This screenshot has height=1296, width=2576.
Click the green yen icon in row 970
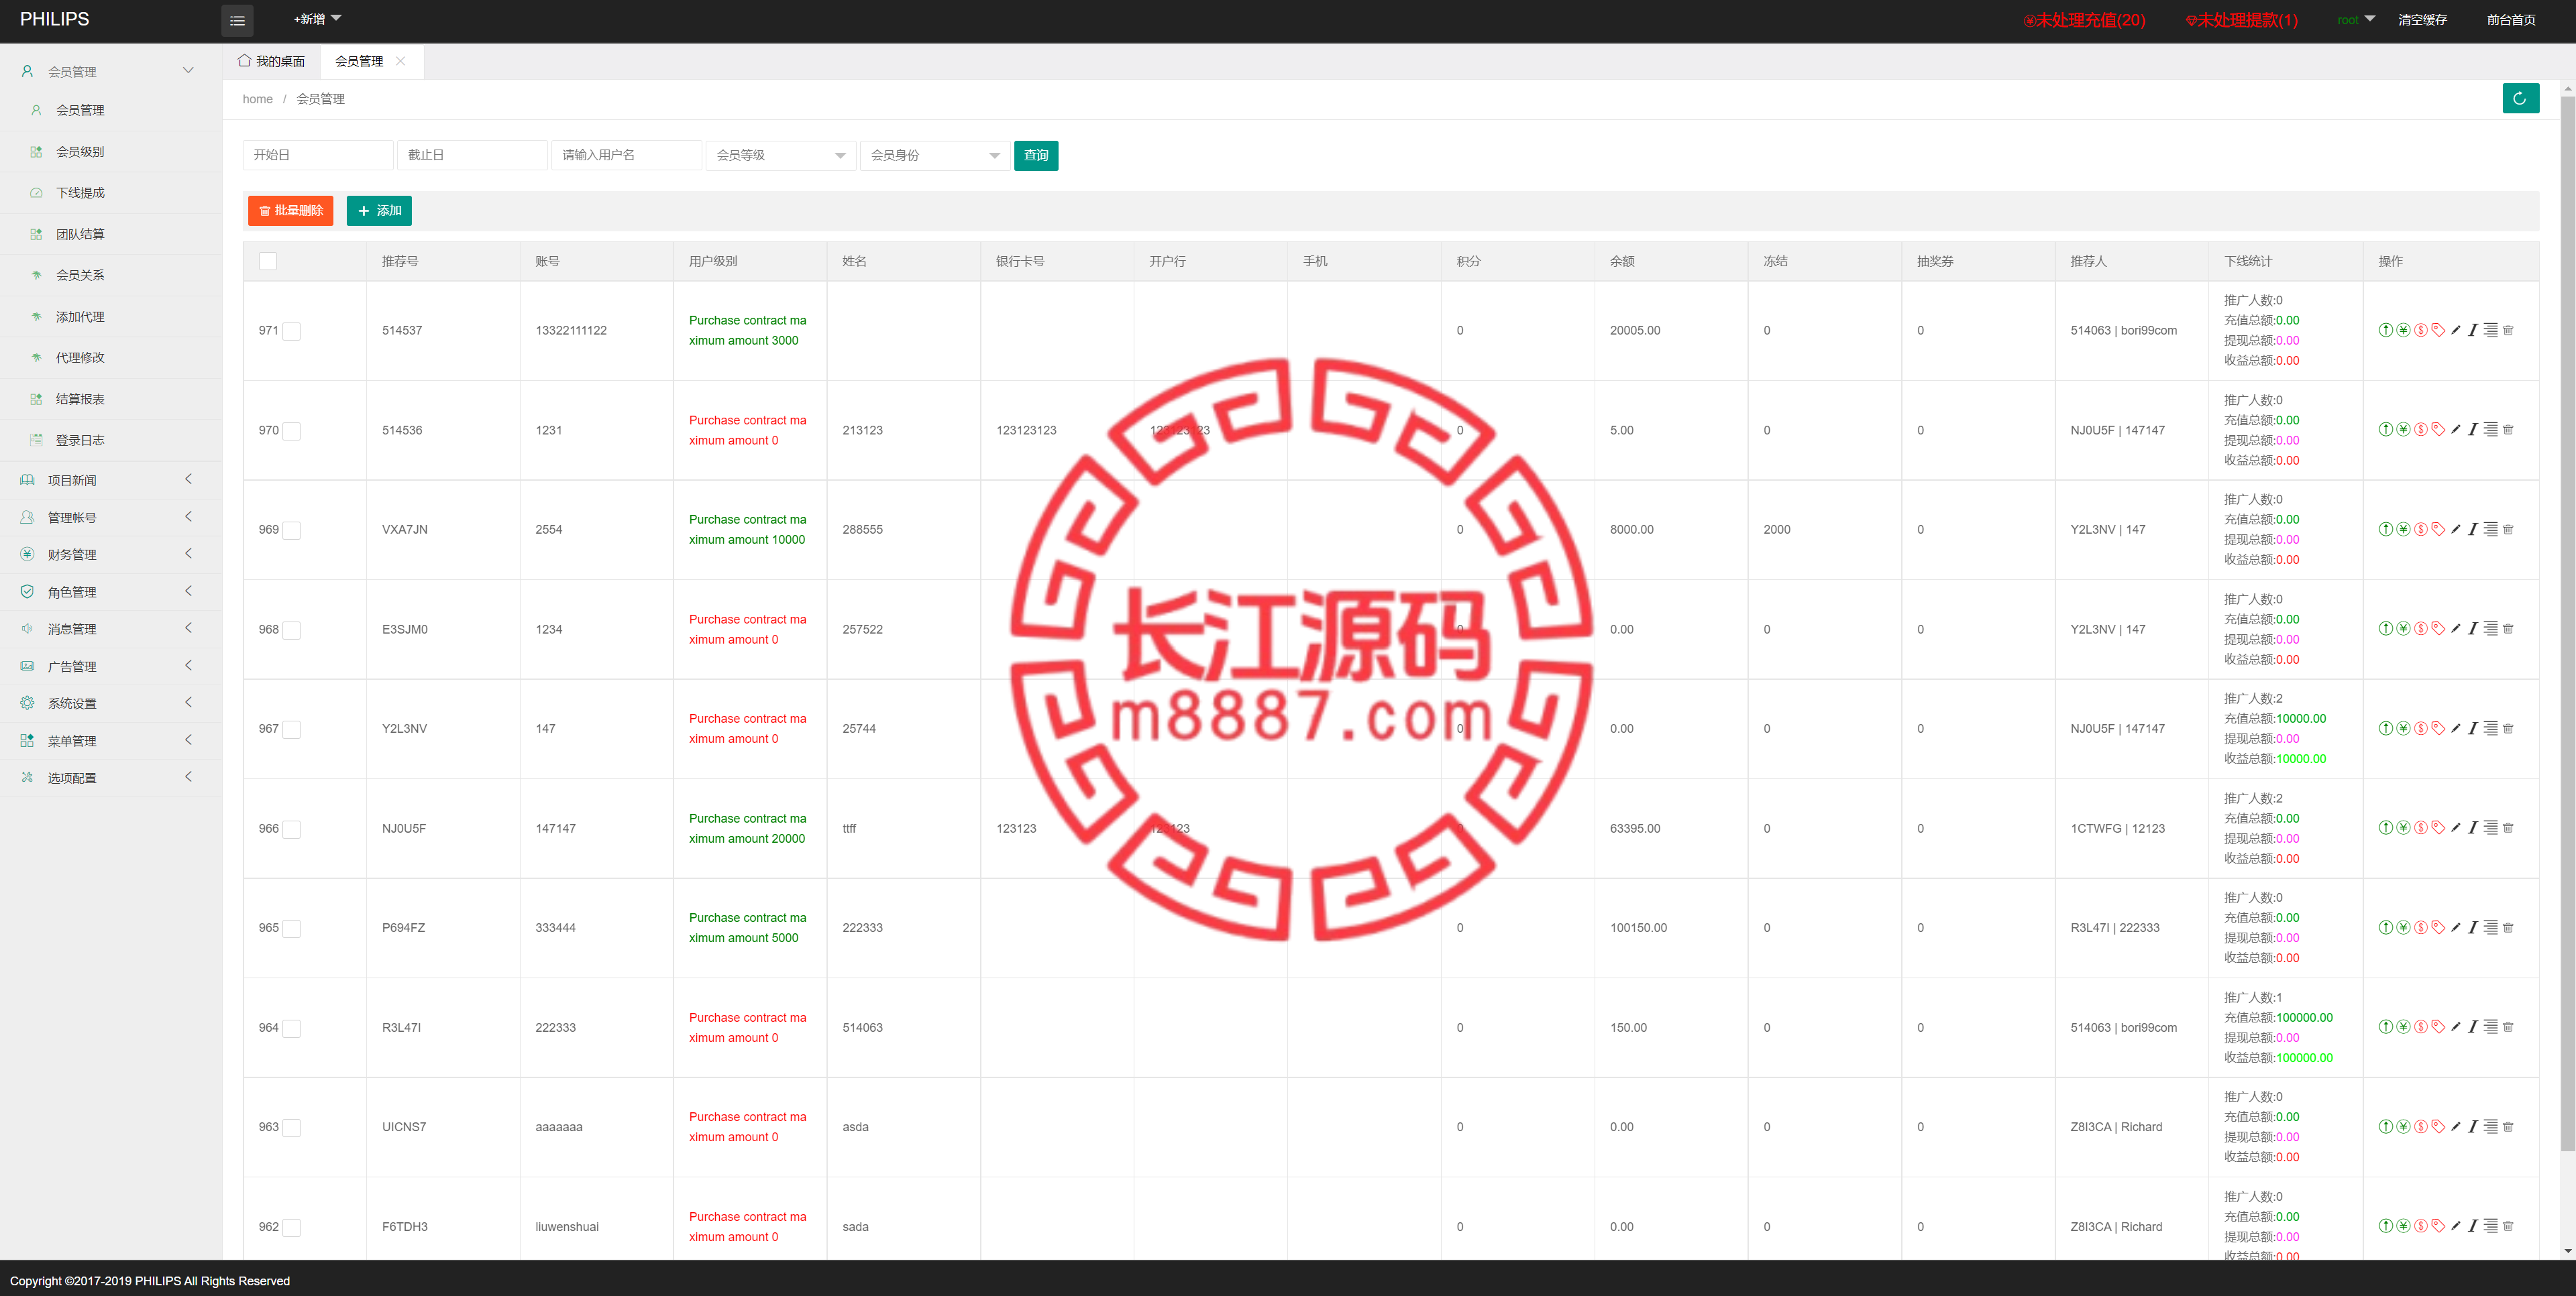2403,430
